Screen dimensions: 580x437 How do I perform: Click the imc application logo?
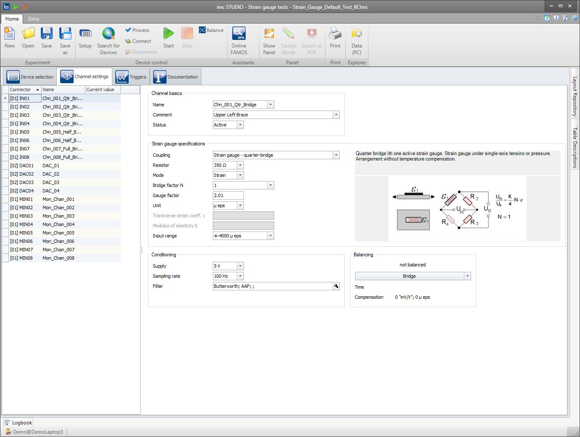pyautogui.click(x=6, y=6)
